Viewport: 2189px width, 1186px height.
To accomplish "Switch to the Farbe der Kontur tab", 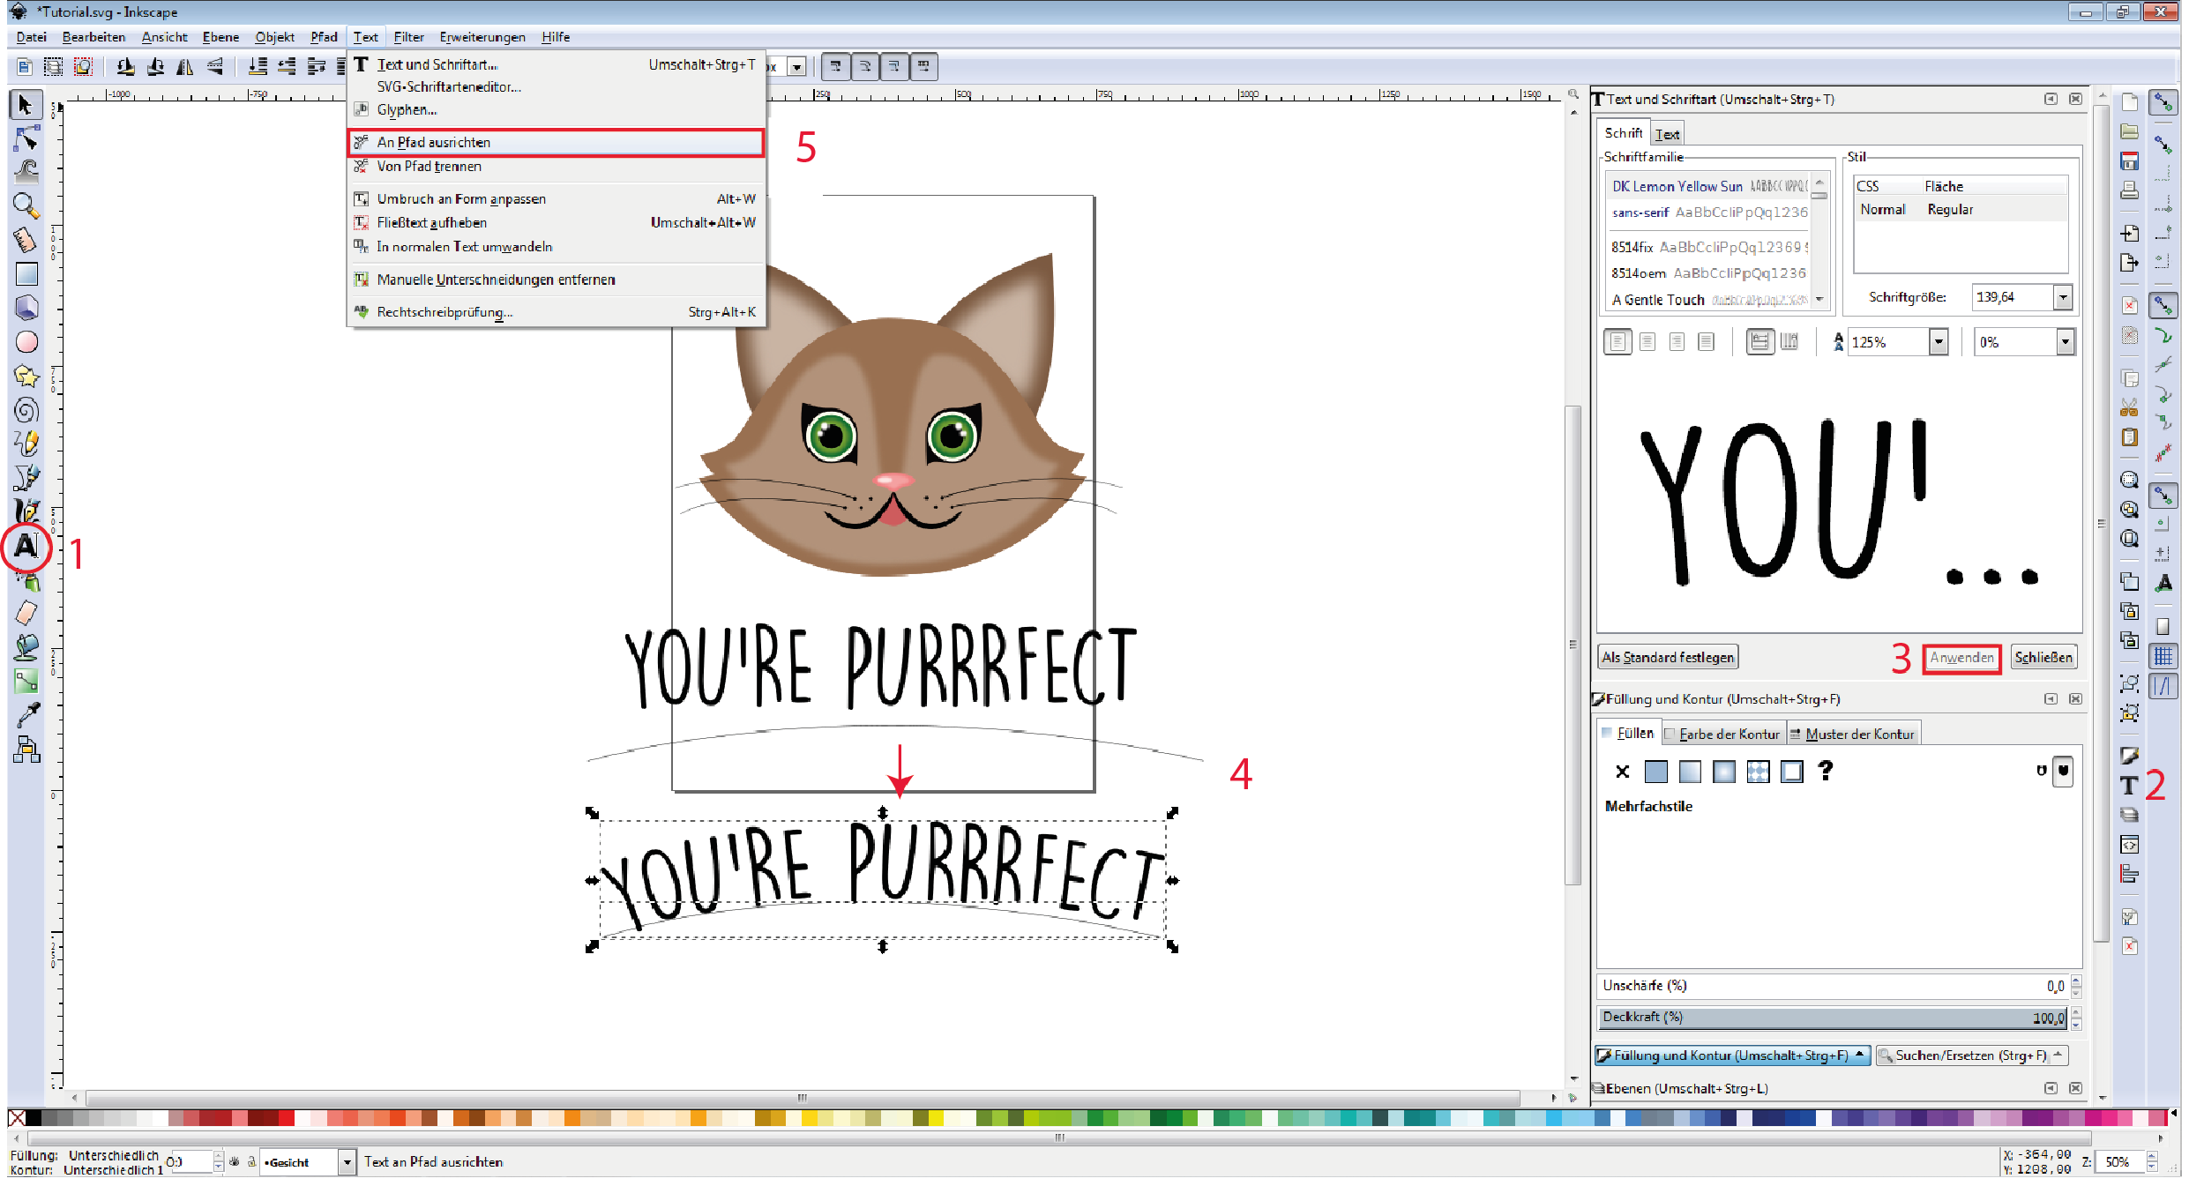I will [1722, 734].
